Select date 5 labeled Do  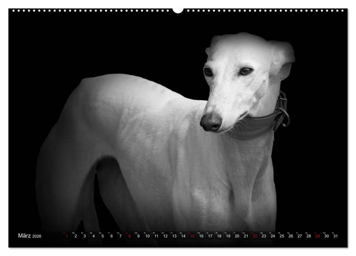point(103,236)
